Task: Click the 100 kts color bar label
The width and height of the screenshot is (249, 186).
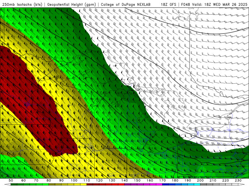Action: [x=74, y=180]
